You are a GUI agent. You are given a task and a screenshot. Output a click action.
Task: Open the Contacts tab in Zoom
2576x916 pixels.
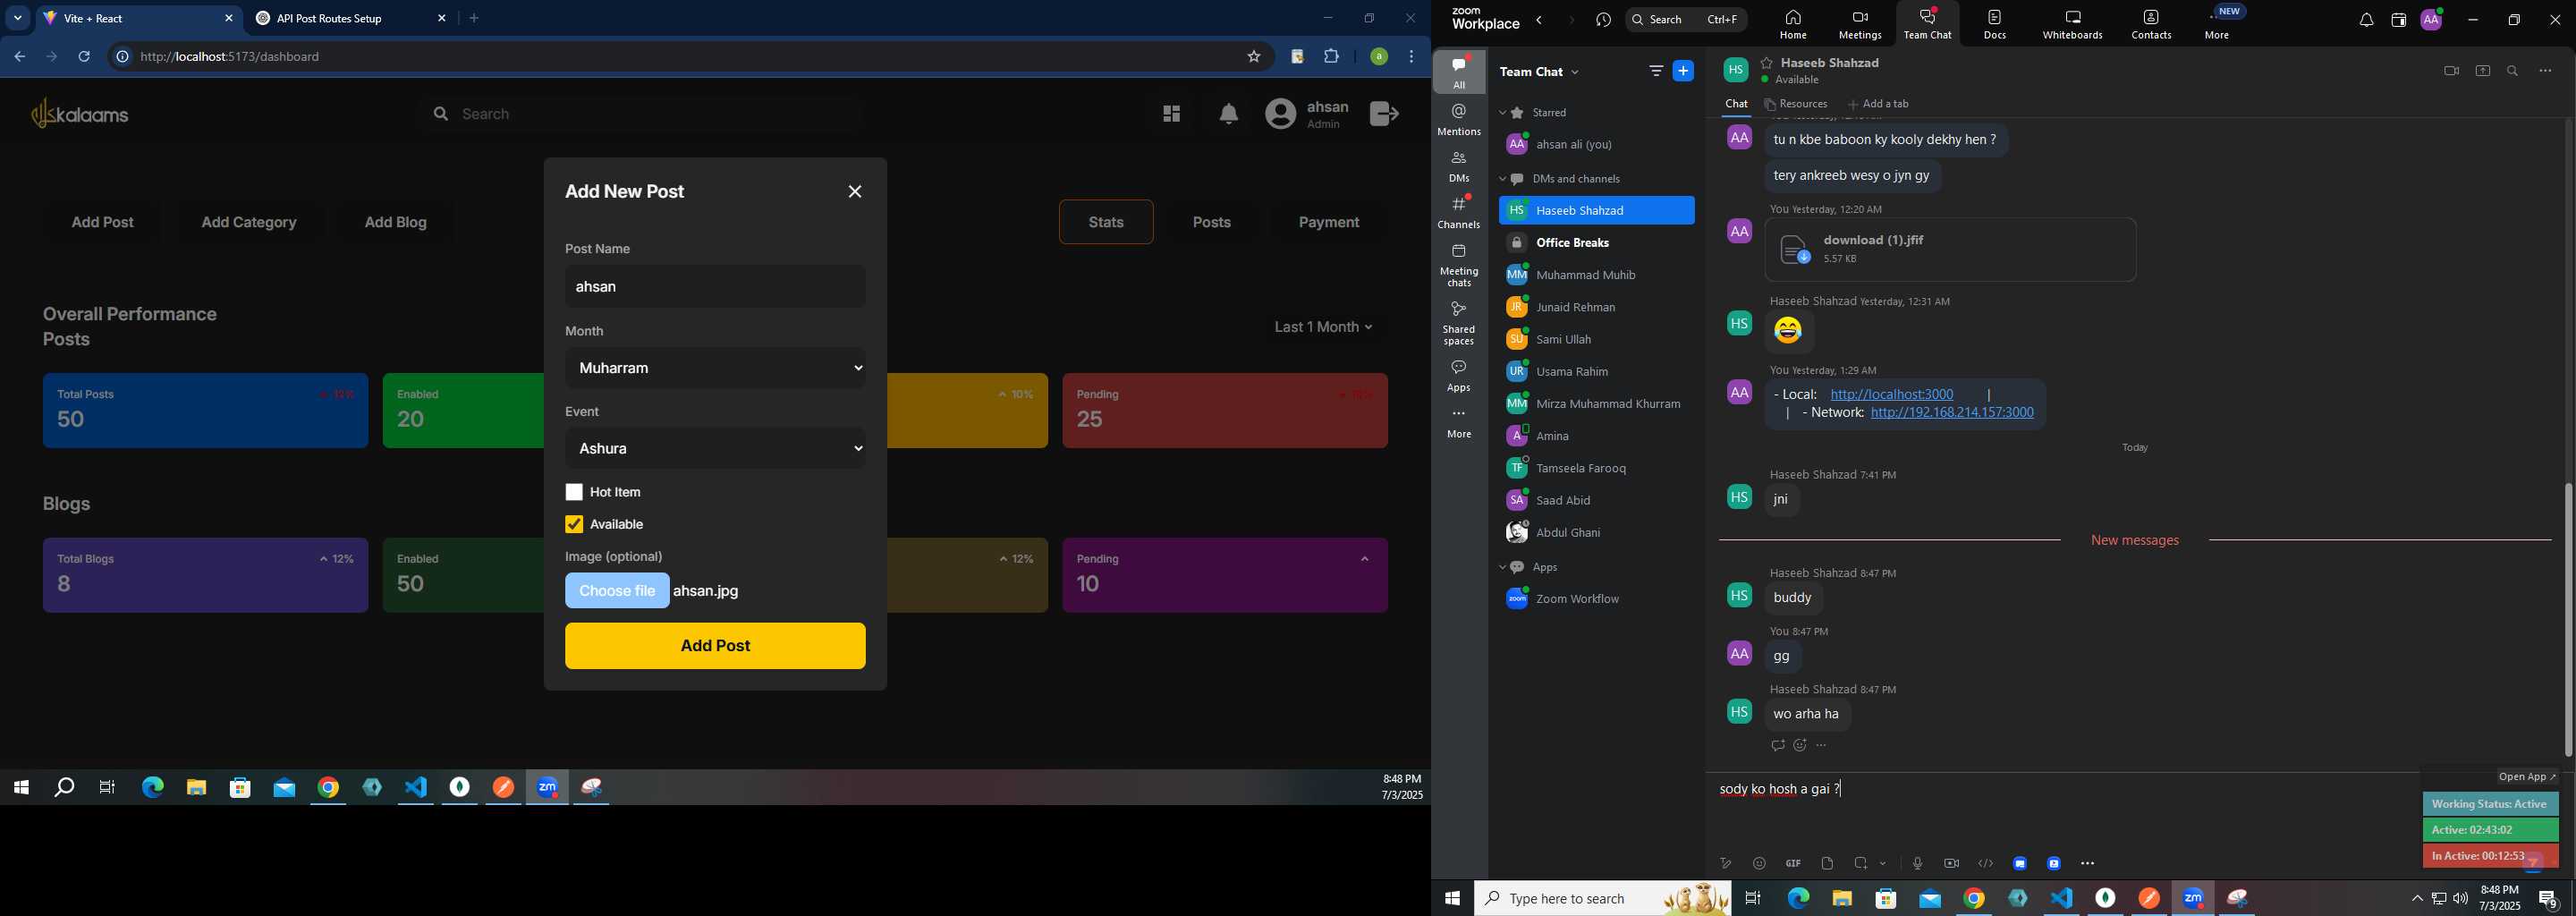click(x=2151, y=24)
